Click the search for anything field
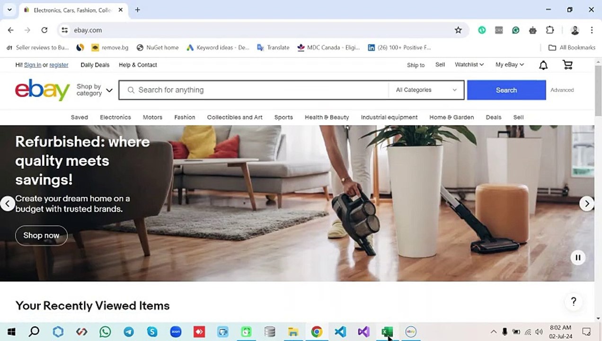602x341 pixels. (x=254, y=90)
